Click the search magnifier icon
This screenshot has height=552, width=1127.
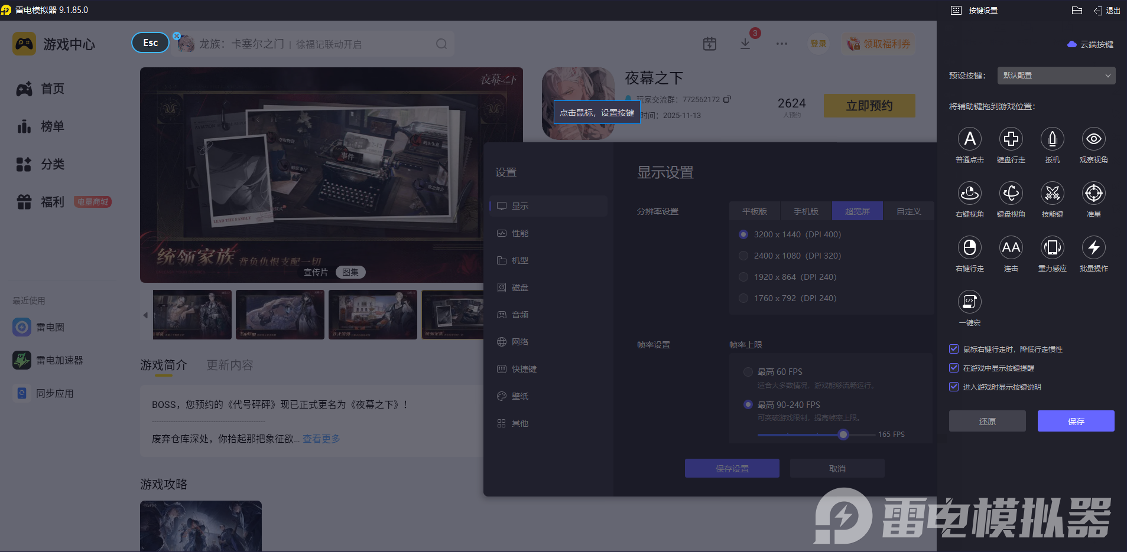click(441, 44)
